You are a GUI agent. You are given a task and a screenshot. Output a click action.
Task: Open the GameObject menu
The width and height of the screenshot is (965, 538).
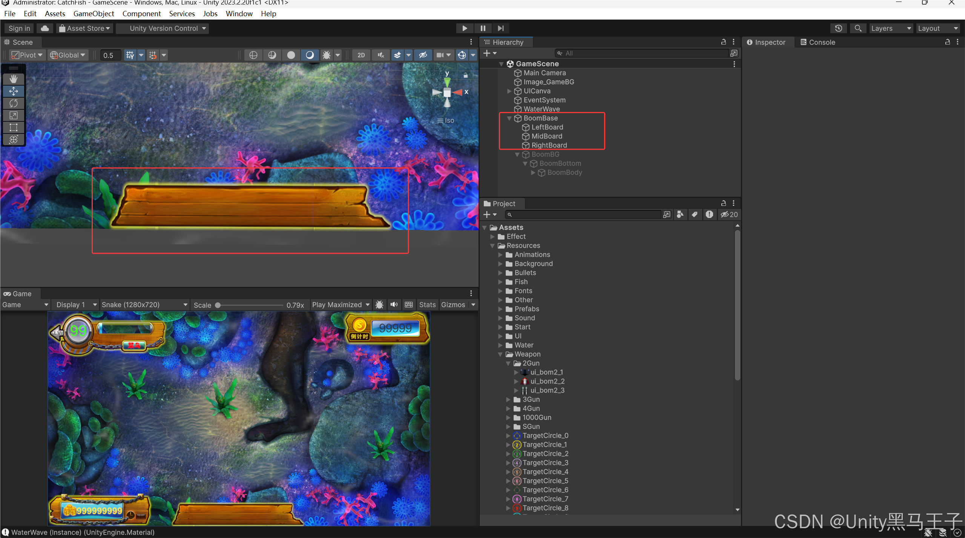click(x=94, y=14)
